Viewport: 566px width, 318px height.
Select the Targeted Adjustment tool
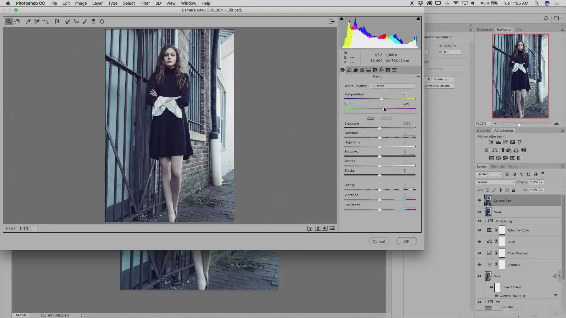[46, 21]
